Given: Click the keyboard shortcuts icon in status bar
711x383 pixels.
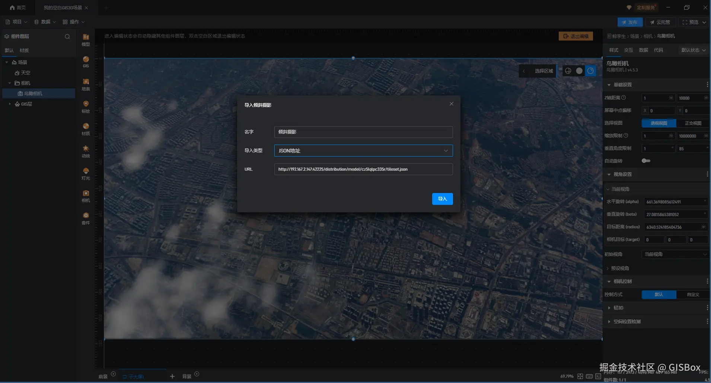Looking at the screenshot, I should pos(589,376).
